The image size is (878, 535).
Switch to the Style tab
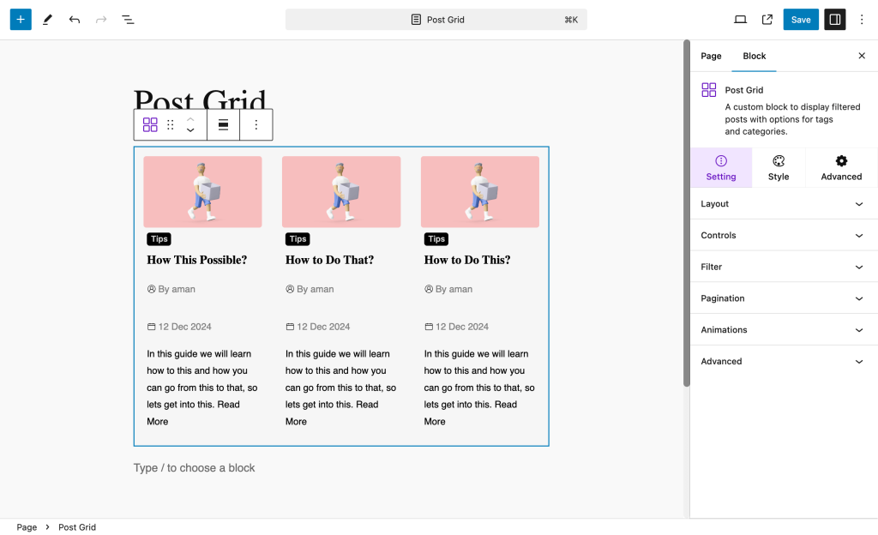pos(779,166)
